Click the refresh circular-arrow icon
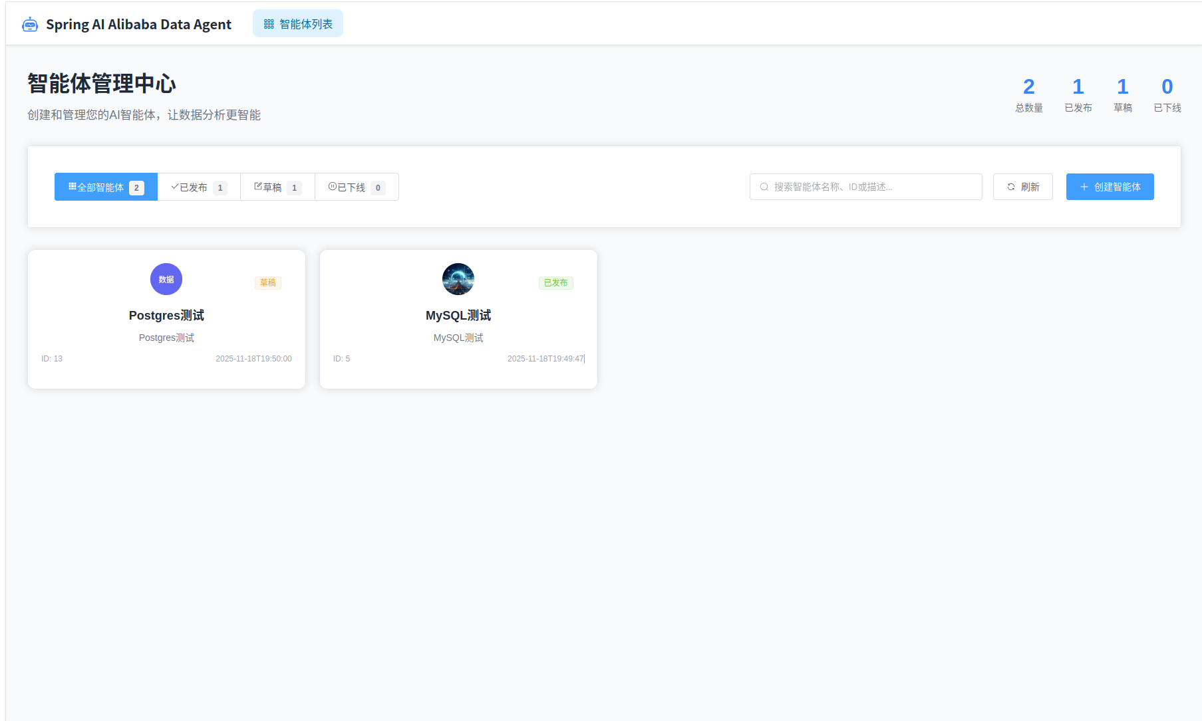1202x721 pixels. click(1010, 187)
